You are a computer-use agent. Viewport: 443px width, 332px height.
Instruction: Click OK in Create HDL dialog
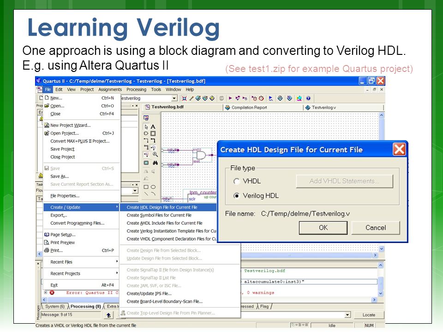tap(323, 228)
